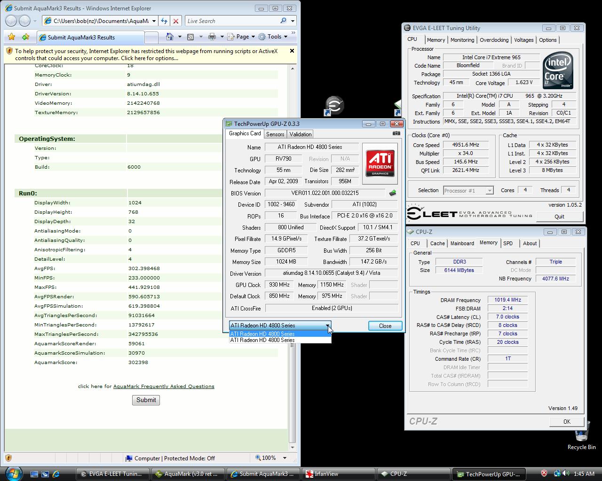
Task: Click Switch Between Windows Quick Launch icon
Action: click(x=45, y=474)
